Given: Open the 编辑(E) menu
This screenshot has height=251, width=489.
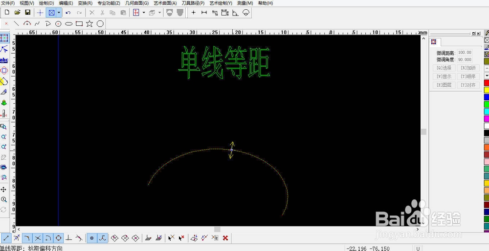Looking at the screenshot, I should pyautogui.click(x=66, y=3).
